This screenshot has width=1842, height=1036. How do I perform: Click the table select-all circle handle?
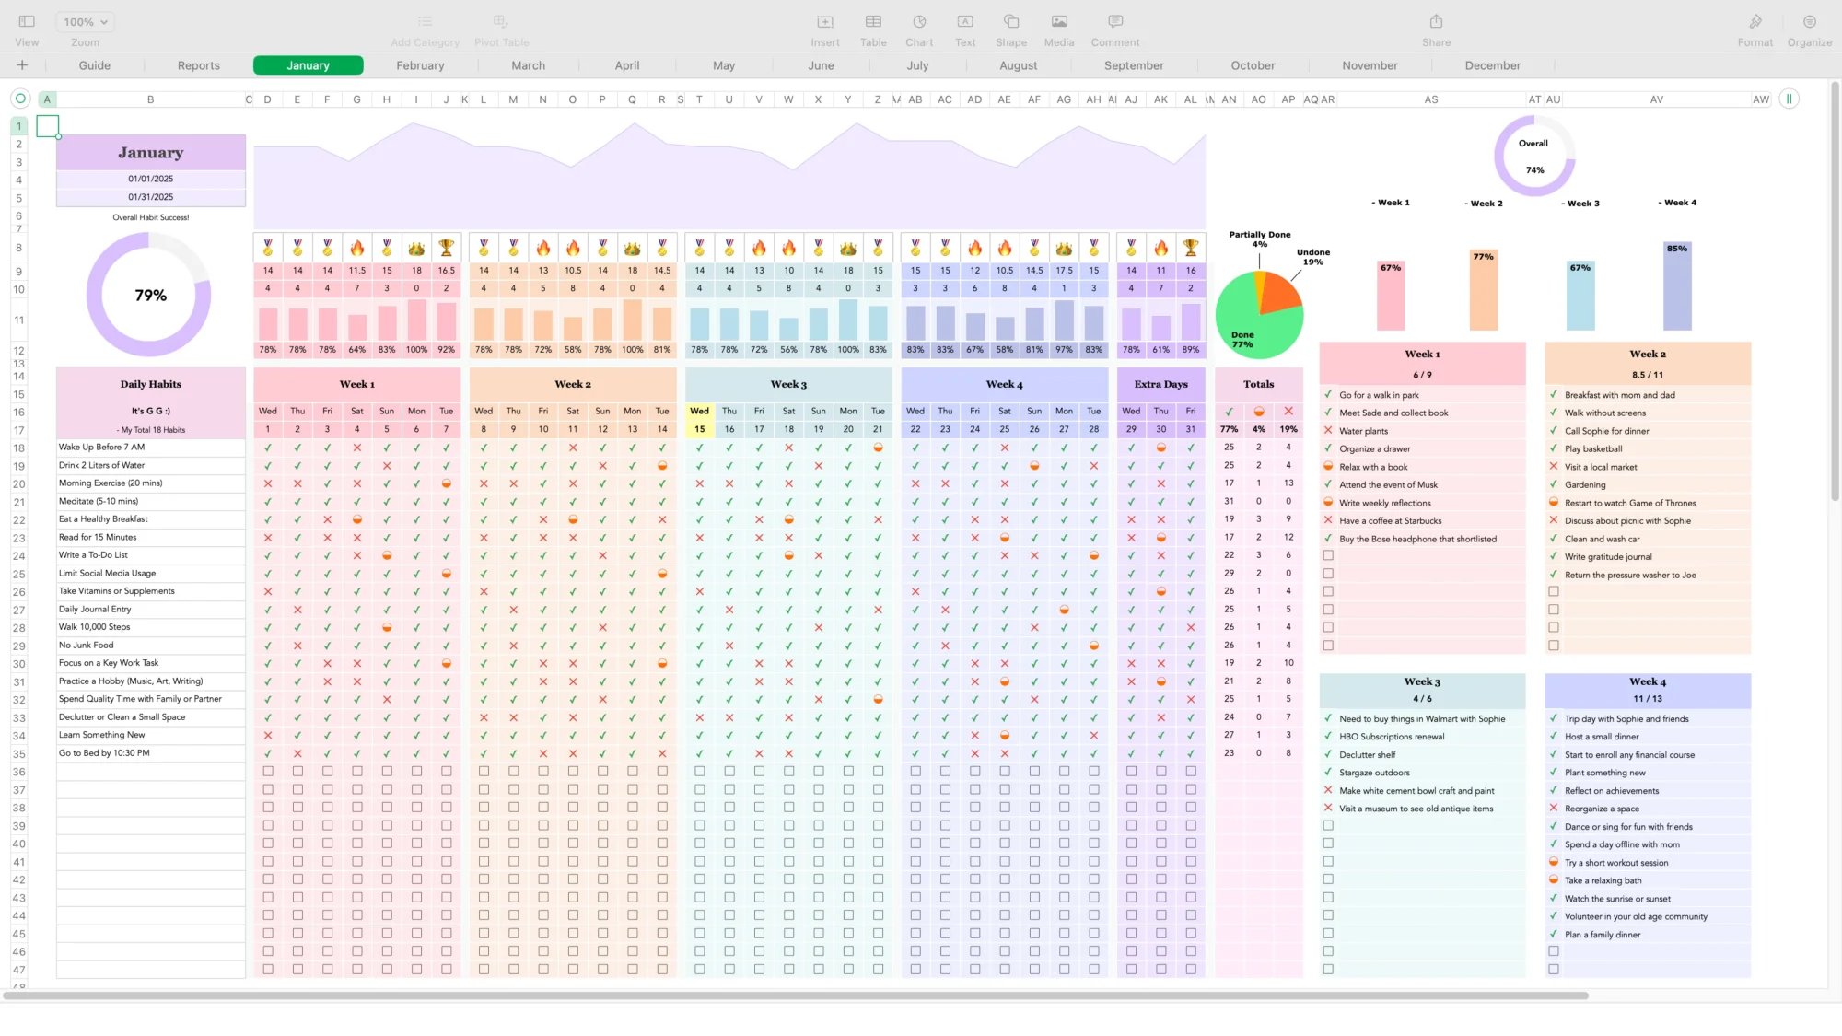[x=20, y=99]
